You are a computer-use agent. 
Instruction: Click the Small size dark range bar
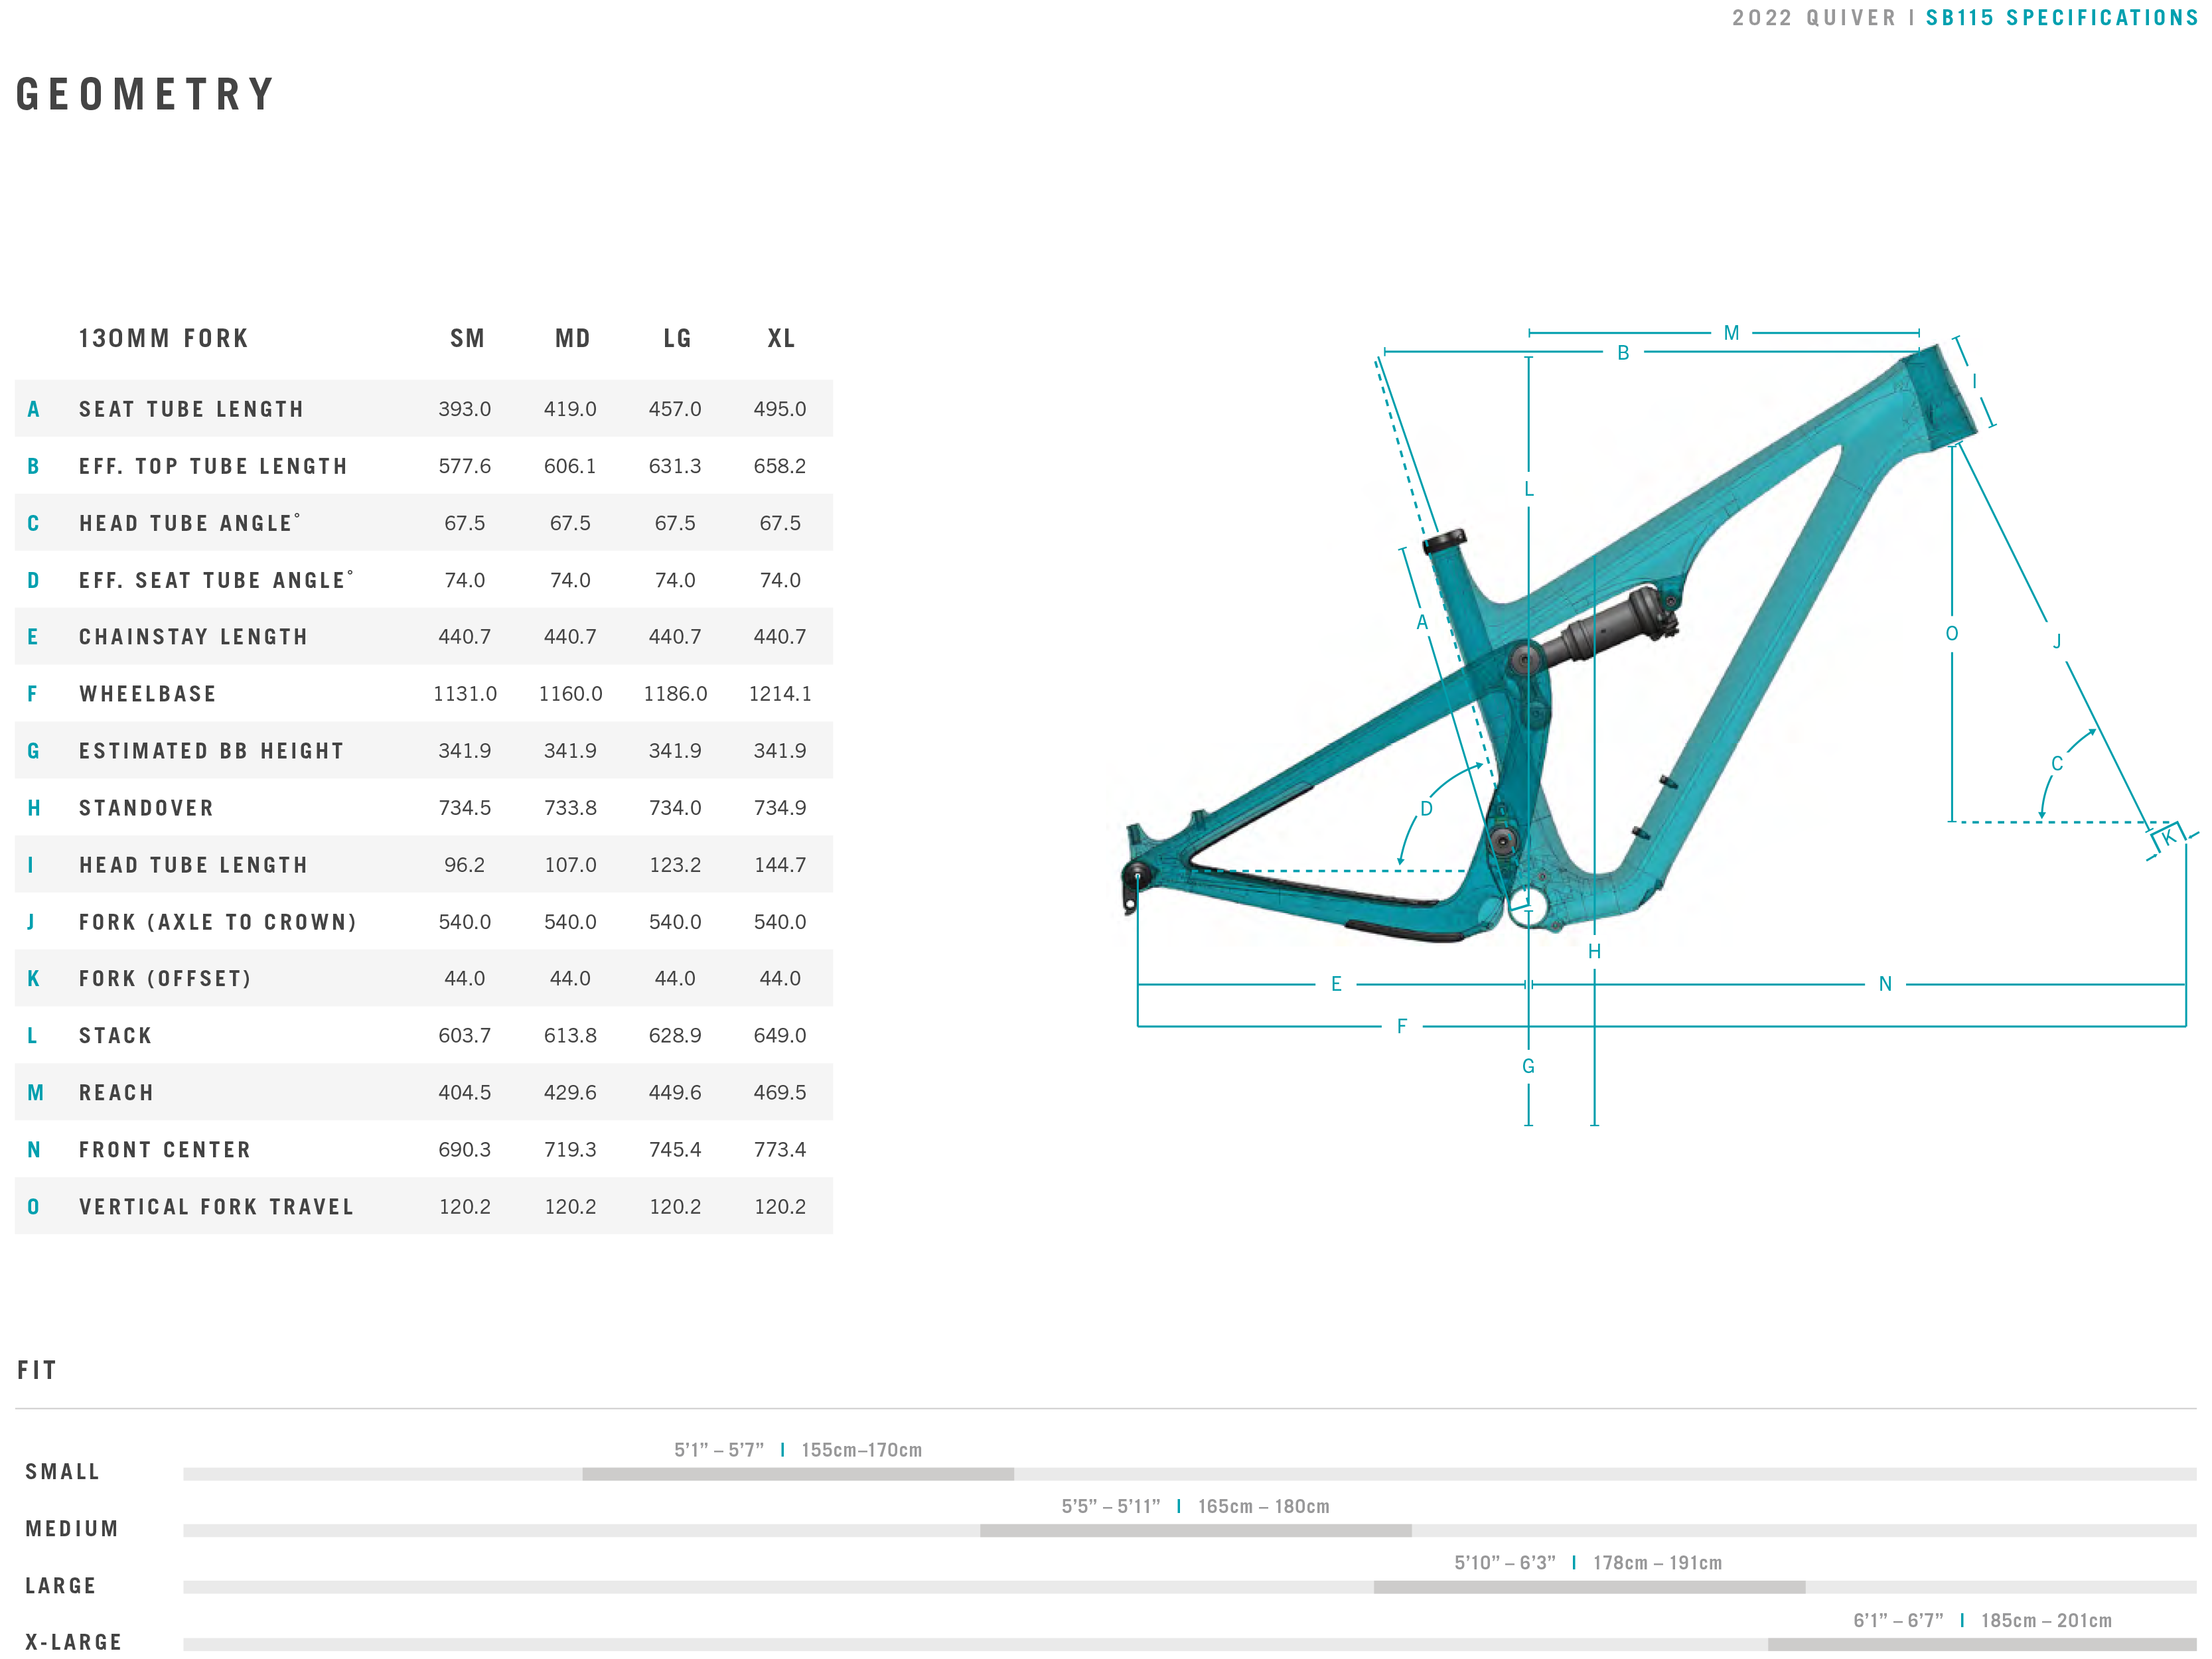coord(798,1474)
